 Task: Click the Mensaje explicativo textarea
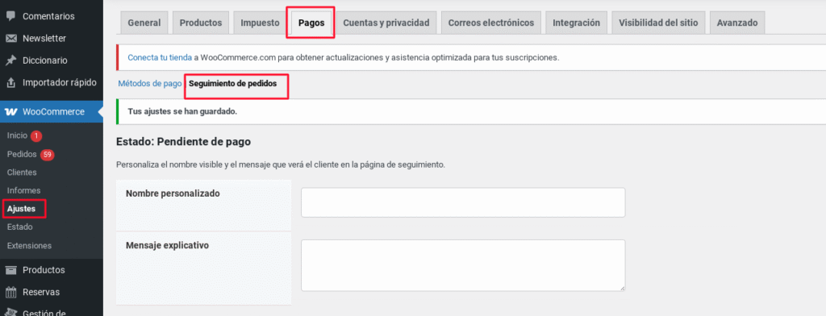tap(463, 265)
